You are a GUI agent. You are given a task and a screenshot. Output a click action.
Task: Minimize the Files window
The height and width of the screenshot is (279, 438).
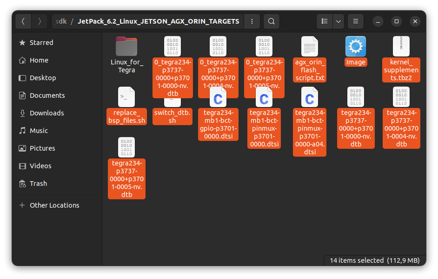tap(378, 21)
